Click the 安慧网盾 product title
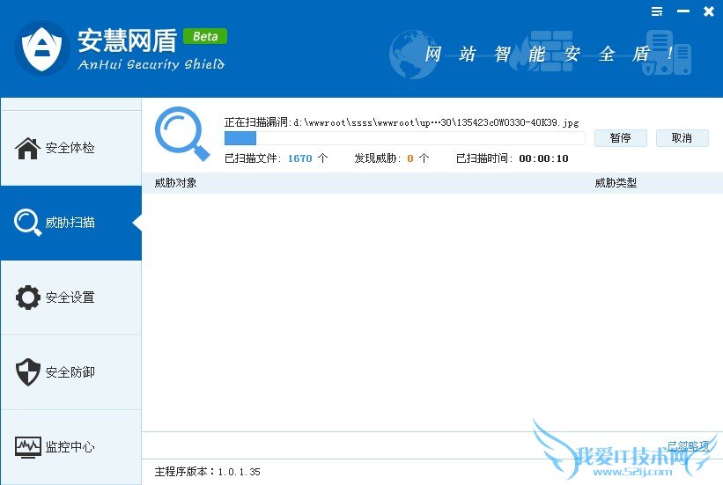The height and width of the screenshot is (485, 723). pyautogui.click(x=128, y=40)
